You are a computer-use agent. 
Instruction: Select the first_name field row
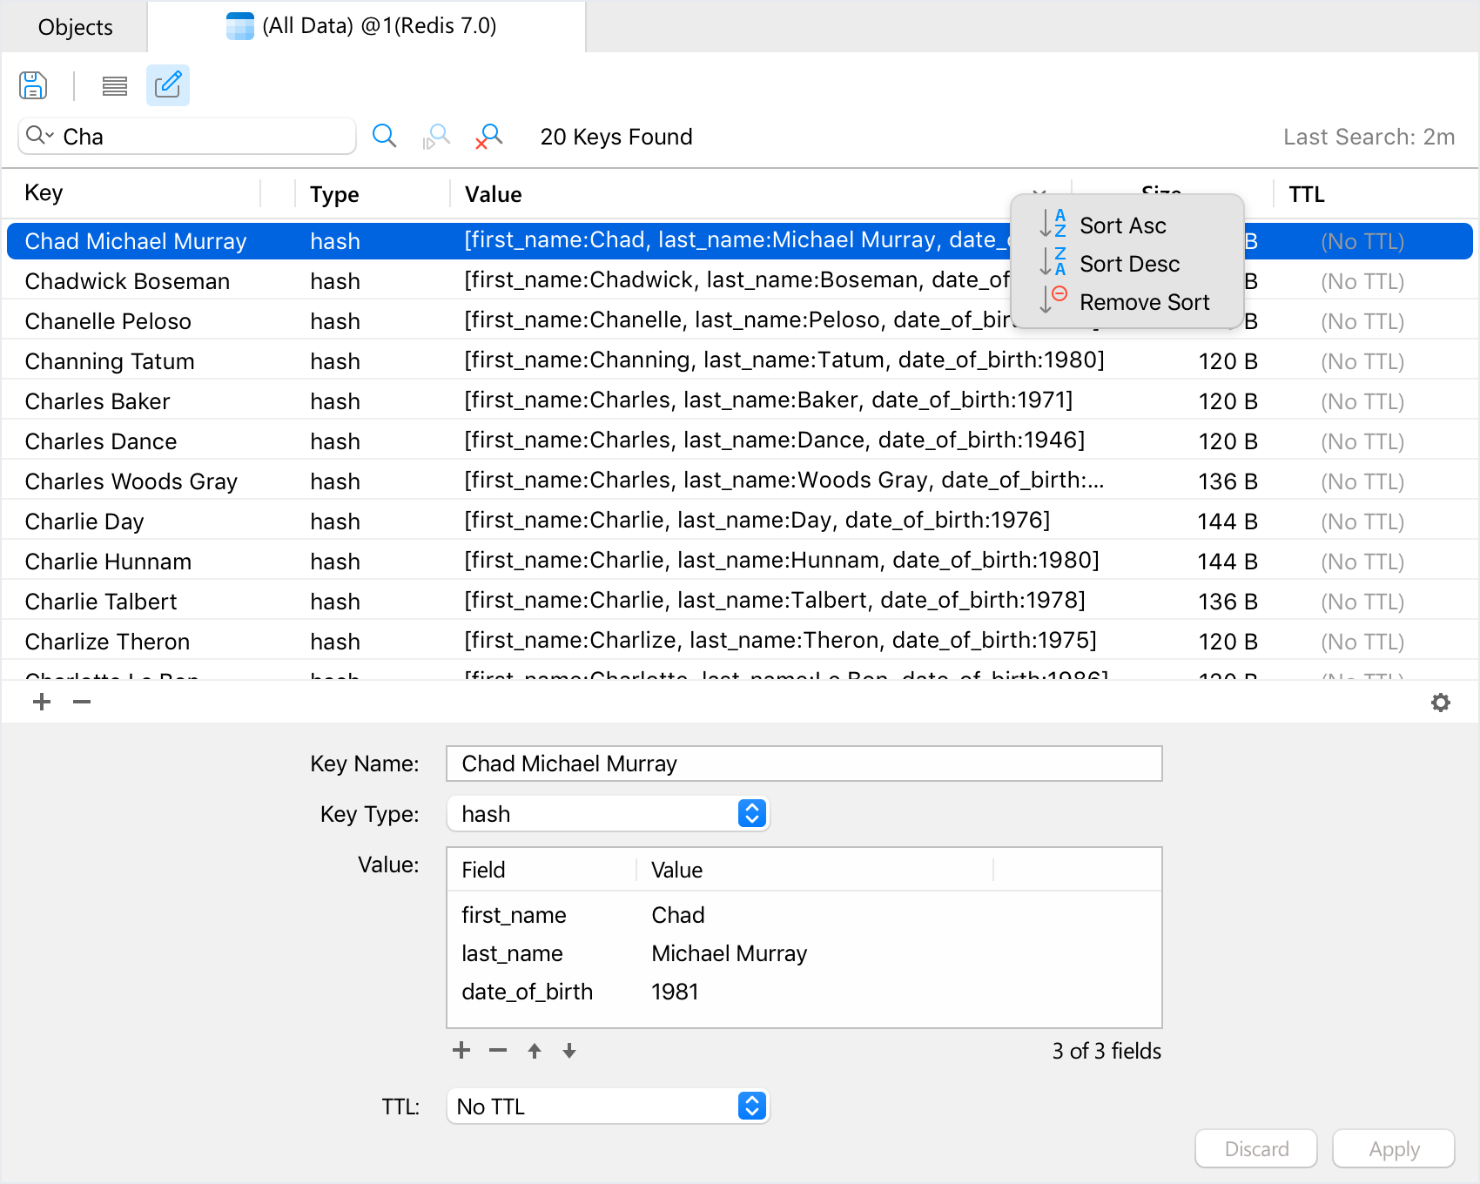(x=804, y=915)
